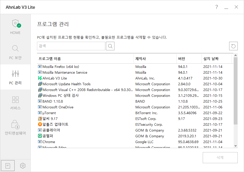This screenshot has width=244, height=172.
Task: Select µTorrent program name
Action: (x=49, y=113)
